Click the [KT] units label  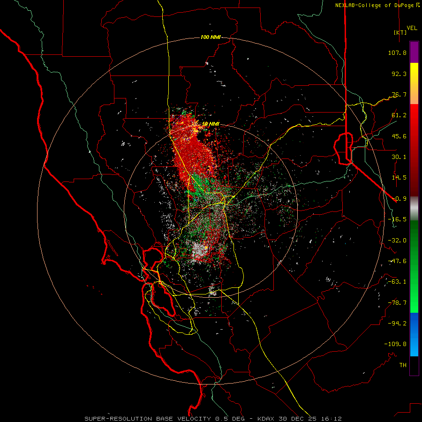pos(400,32)
